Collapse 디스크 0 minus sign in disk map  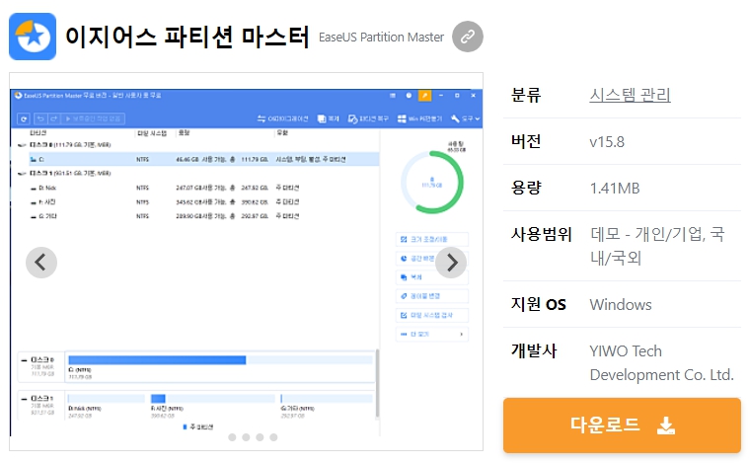24,359
